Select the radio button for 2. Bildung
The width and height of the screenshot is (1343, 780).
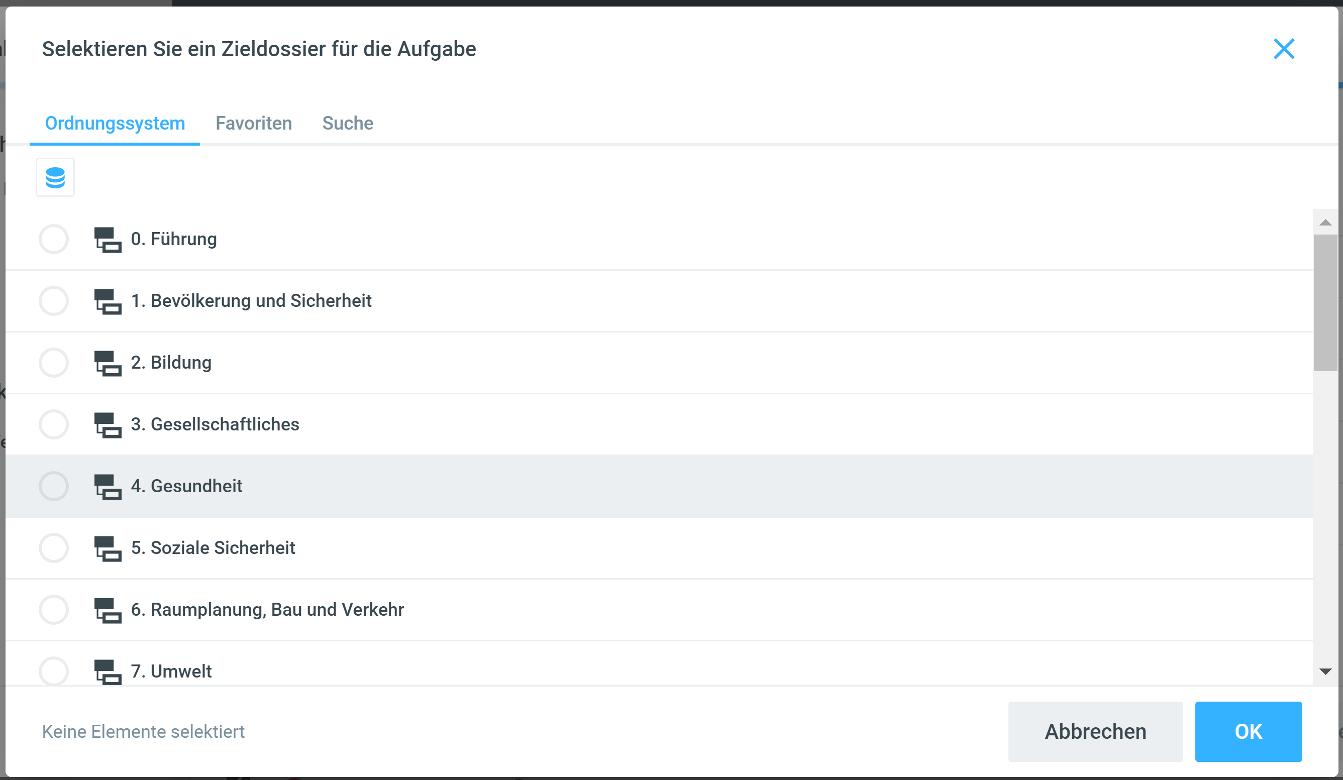(x=54, y=363)
